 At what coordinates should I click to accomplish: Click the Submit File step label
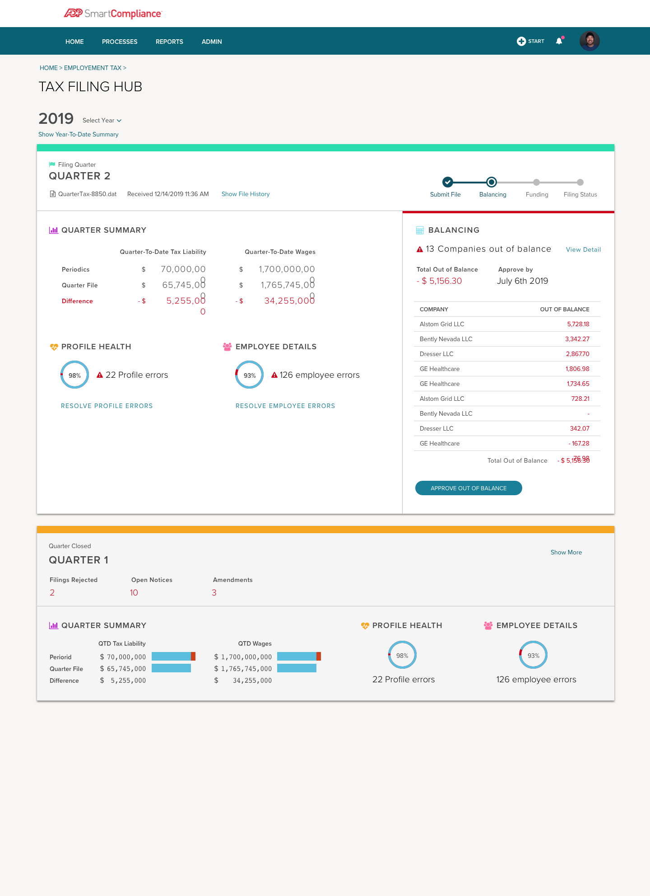(446, 194)
